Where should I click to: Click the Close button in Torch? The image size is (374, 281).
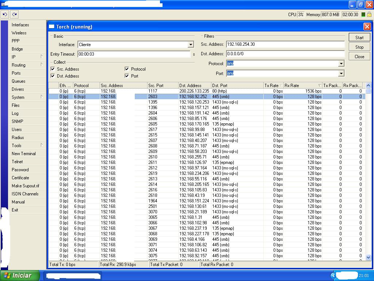[x=359, y=57]
